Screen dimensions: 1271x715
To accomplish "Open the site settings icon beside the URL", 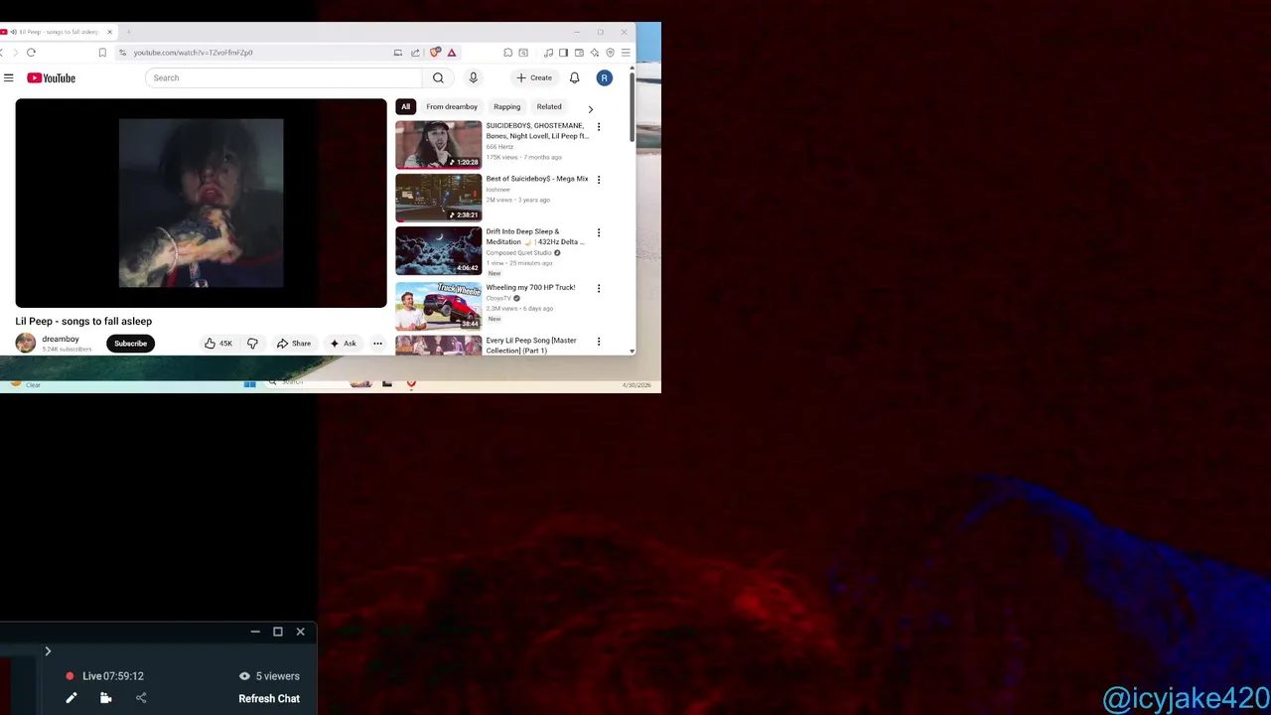I will (122, 53).
